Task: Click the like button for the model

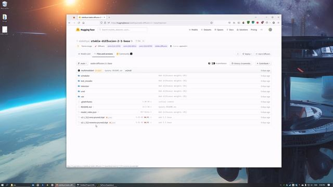Action: (138, 41)
